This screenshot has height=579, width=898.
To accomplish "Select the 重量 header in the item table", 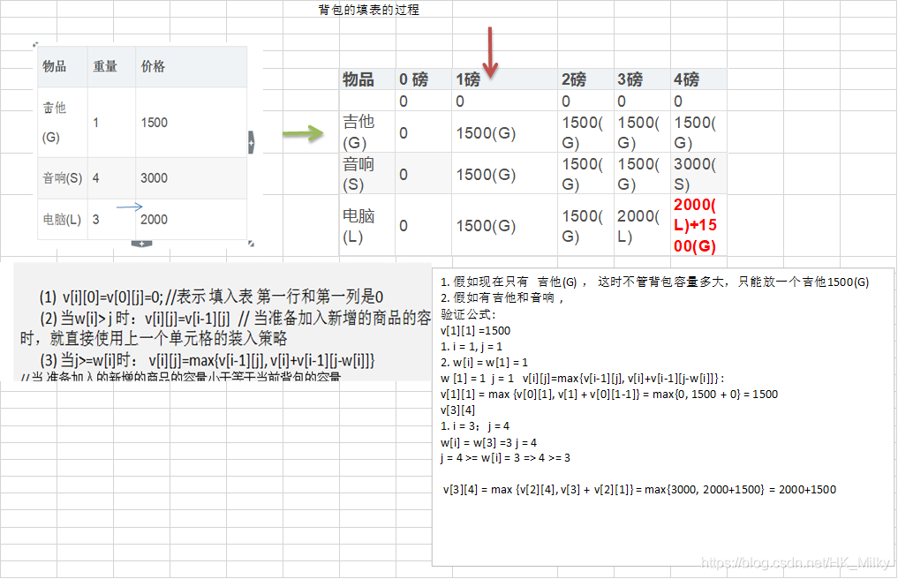I will [105, 67].
